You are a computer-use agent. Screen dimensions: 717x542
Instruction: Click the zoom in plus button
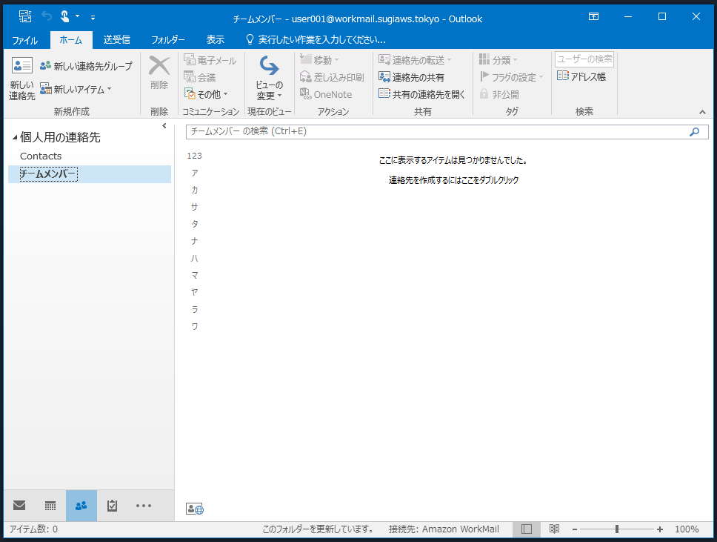pyautogui.click(x=659, y=529)
